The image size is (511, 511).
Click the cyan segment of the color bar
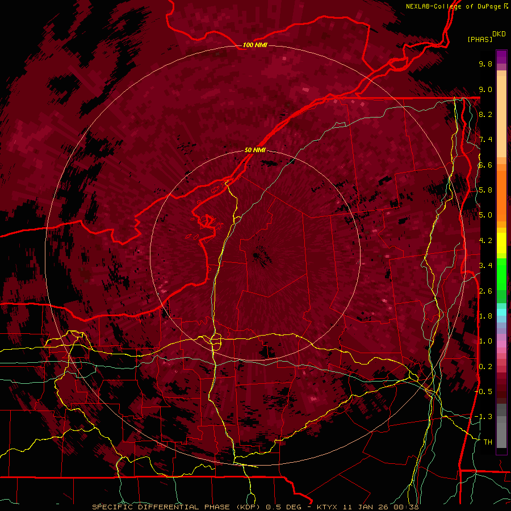[501, 312]
